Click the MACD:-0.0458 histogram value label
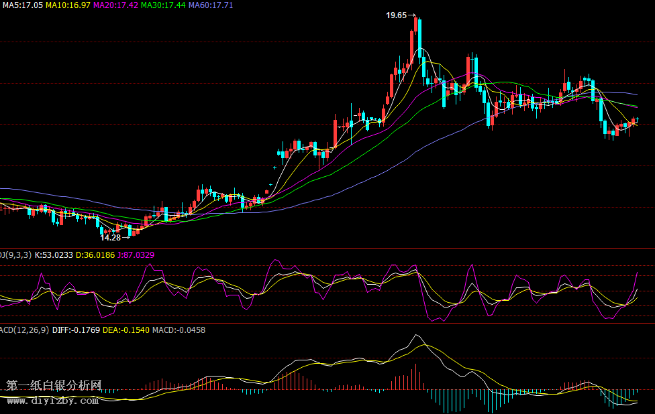This screenshot has width=655, height=414. [x=179, y=330]
